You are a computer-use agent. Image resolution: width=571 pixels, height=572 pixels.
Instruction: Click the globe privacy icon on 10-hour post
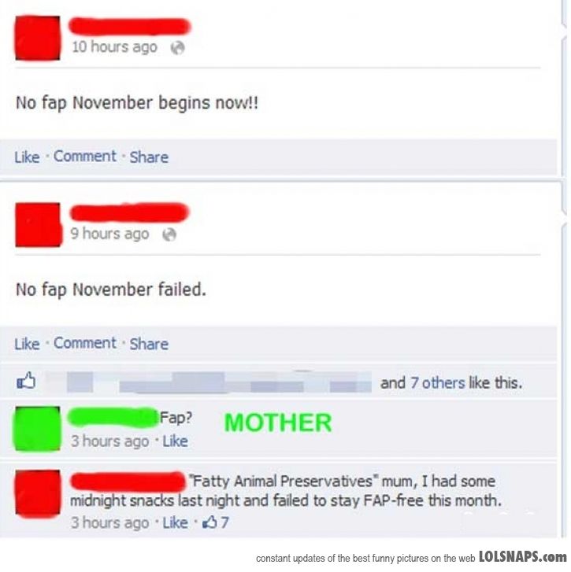177,47
